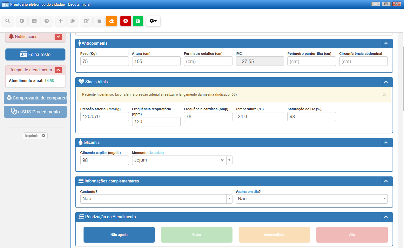Open the Vacina em dia dropdown

coord(311,199)
